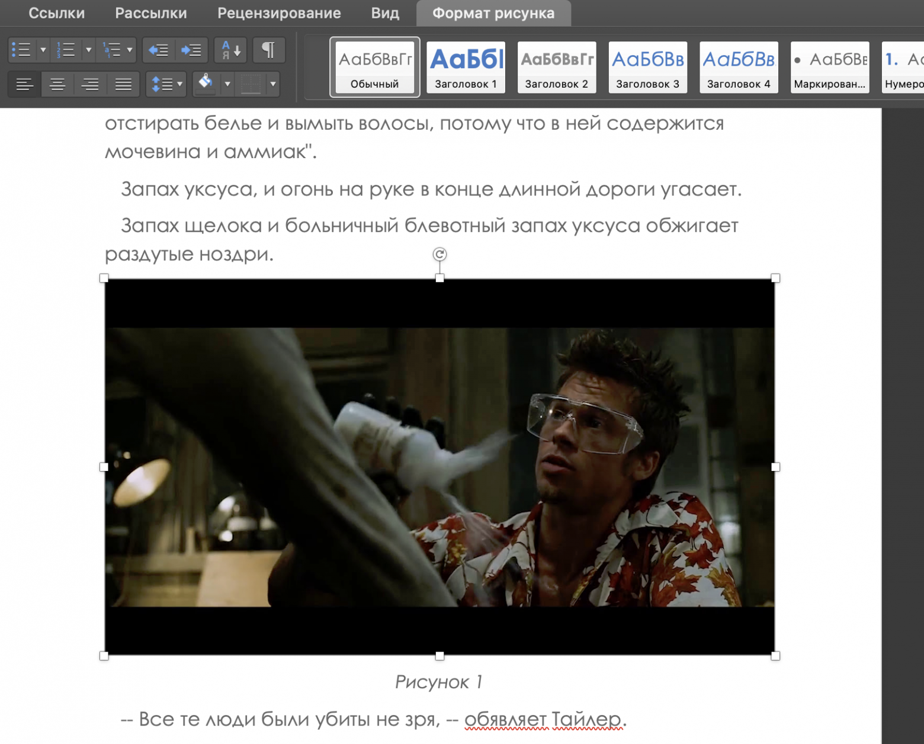Place cursor in line 'Запах щелока и больничный'
Viewport: 924px width, 744px height.
pyautogui.click(x=429, y=226)
